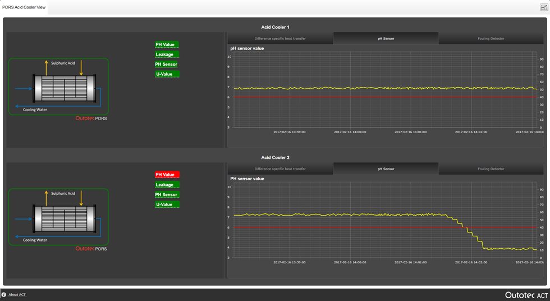Open the PORS Acid Cooler View tab
This screenshot has height=301, width=550.
[24, 8]
